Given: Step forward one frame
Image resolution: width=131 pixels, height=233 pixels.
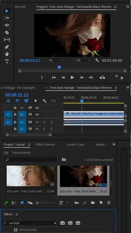Looking at the screenshot, I should tap(82, 78).
